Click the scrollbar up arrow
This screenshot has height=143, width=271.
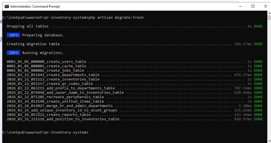point(269,13)
